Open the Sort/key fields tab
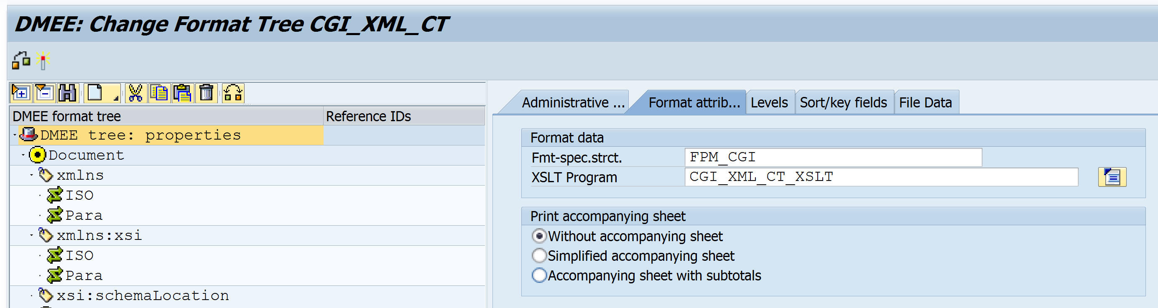Screen dimensions: 1158x308 [843, 103]
